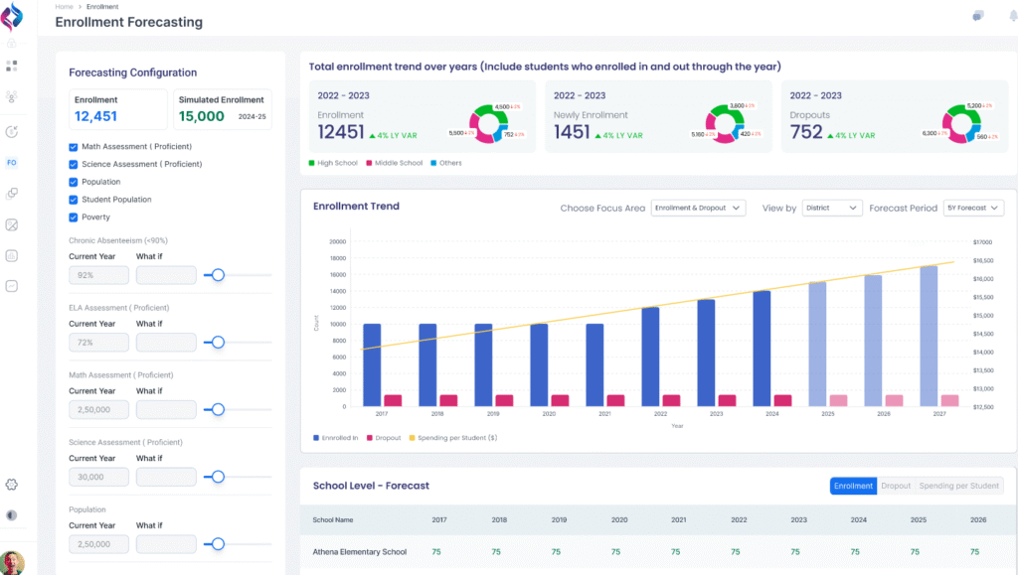Select the Spending per Student tab
This screenshot has height=575, width=1018.
[x=958, y=486]
